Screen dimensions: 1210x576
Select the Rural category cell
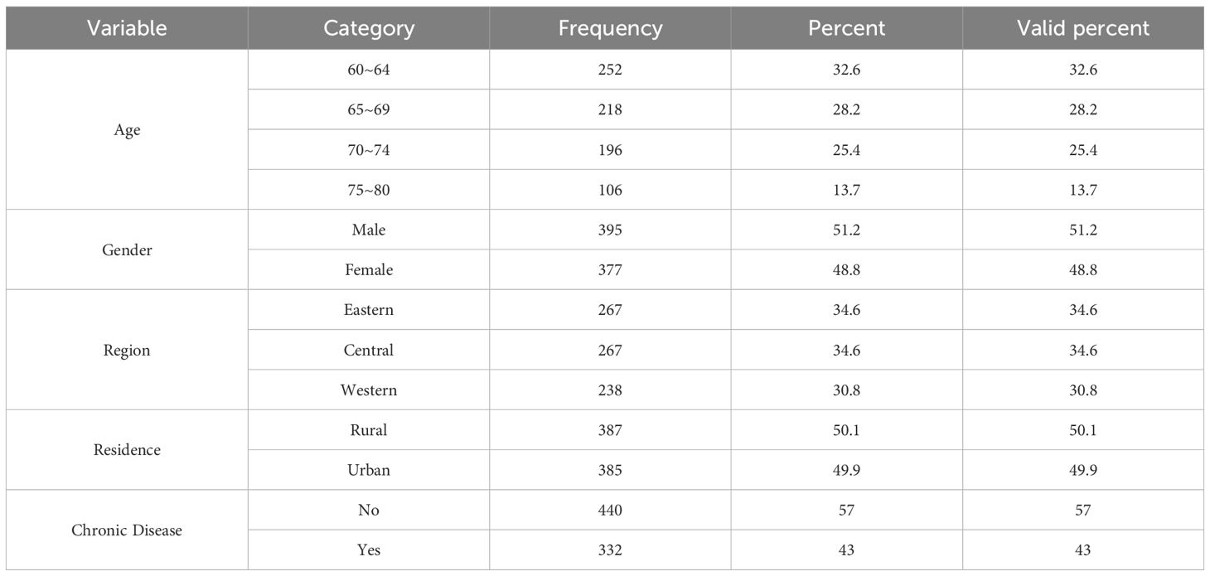pos(369,430)
